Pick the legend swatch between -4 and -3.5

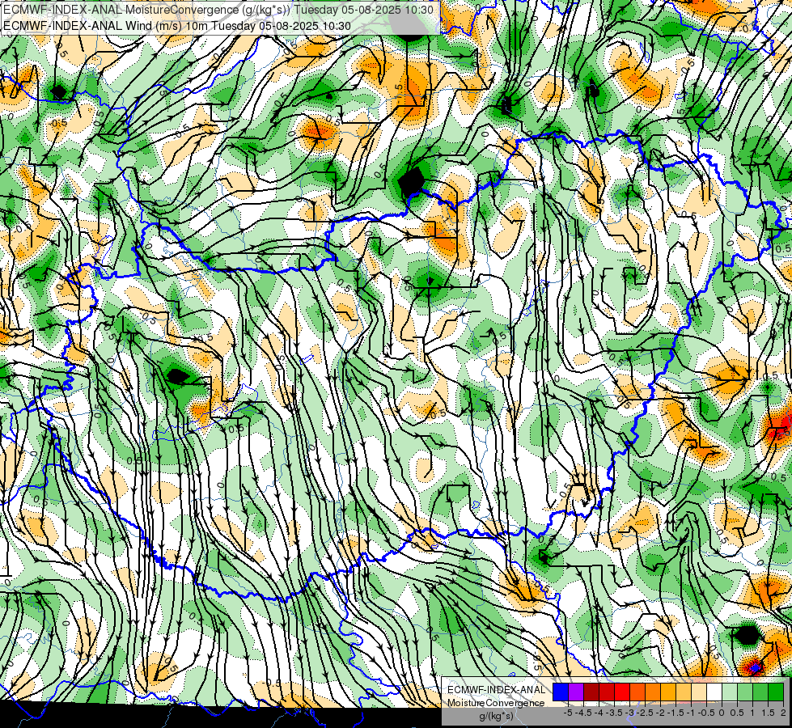point(607,692)
